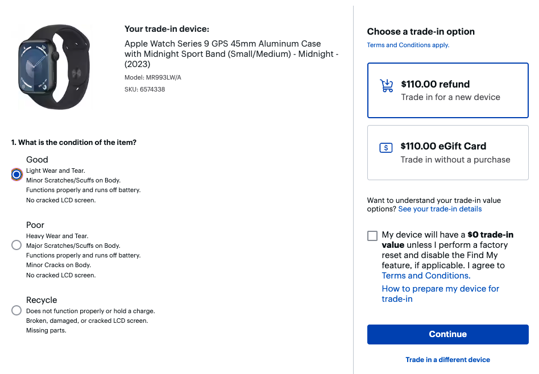Select the Good condition radio button
Image resolution: width=539 pixels, height=374 pixels.
16,174
